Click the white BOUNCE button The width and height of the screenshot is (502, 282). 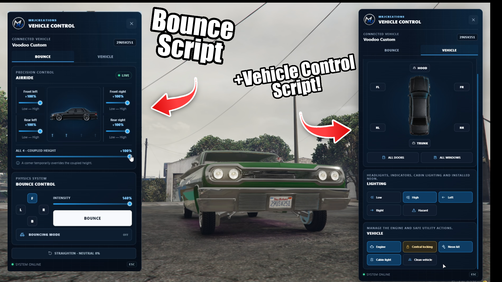click(92, 218)
